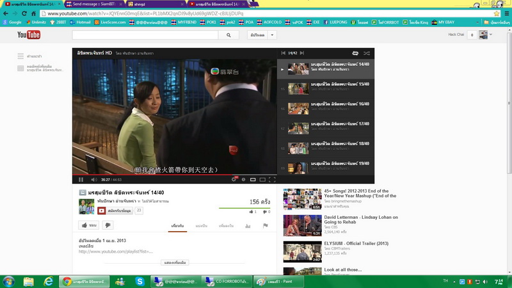The image size is (512, 288).
Task: Play playlist item 17/40
Action: pos(326,129)
